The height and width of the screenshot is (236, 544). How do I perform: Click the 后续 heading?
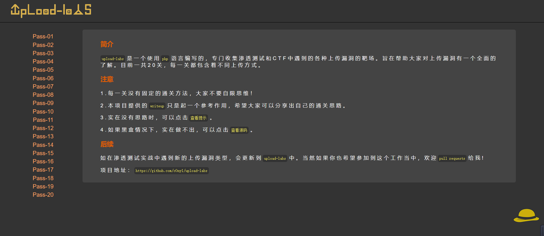coord(107,144)
